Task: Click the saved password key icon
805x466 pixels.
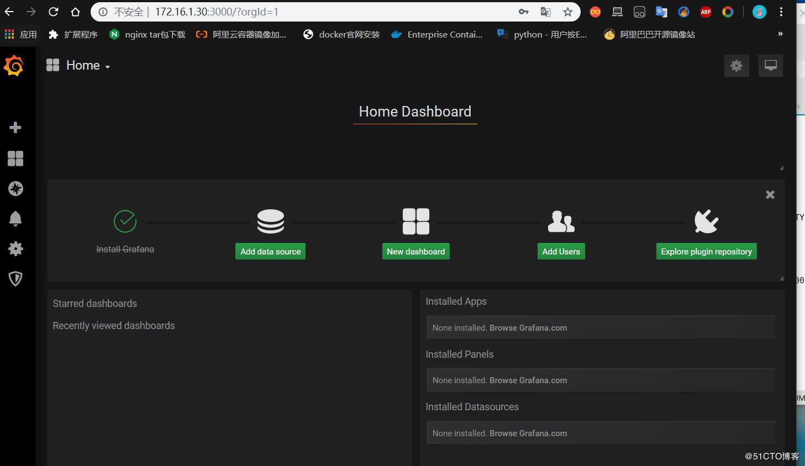Action: pyautogui.click(x=524, y=12)
